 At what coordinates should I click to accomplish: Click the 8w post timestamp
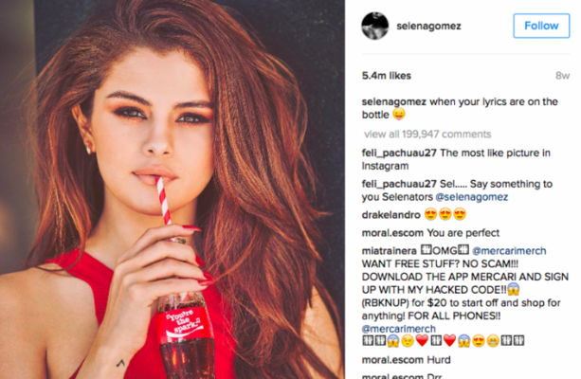(562, 76)
